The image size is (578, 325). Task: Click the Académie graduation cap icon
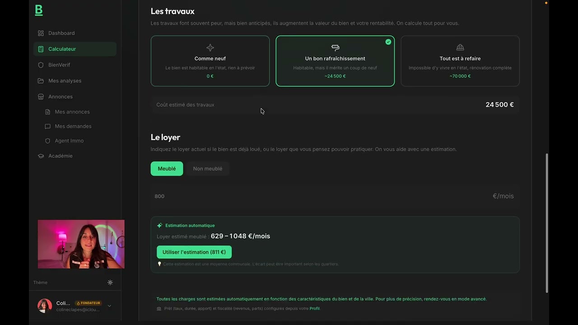(41, 156)
